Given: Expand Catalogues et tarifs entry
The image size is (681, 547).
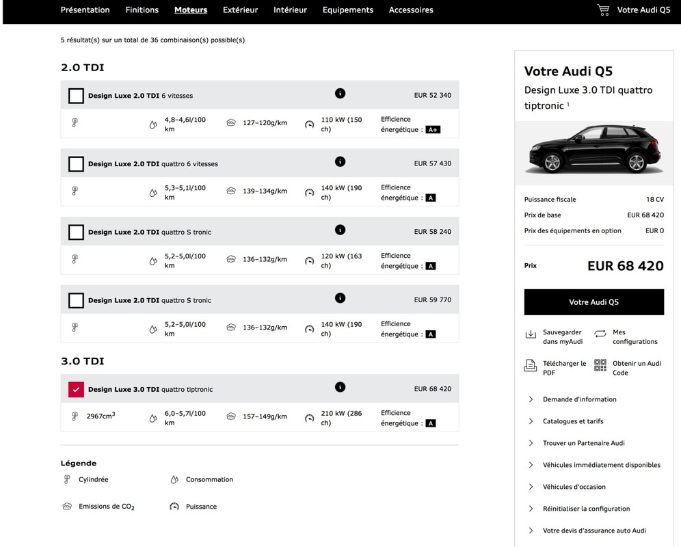Looking at the screenshot, I should click(572, 421).
